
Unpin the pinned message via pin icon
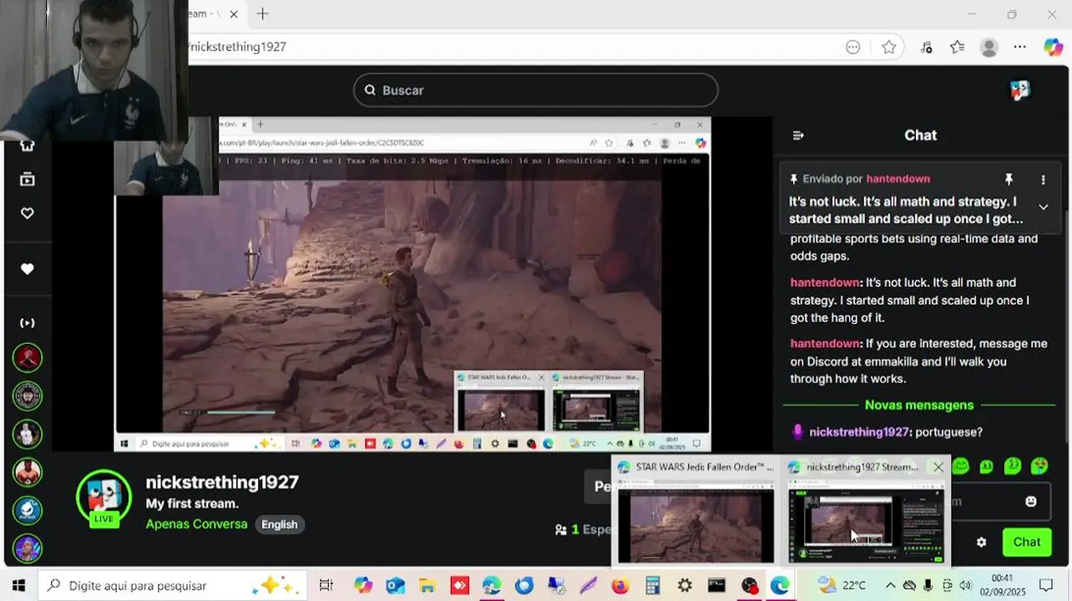point(1009,179)
